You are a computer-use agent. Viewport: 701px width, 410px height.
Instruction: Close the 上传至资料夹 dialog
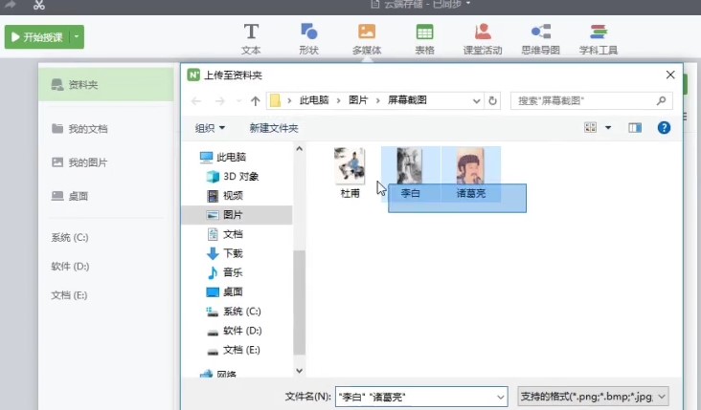click(x=670, y=75)
